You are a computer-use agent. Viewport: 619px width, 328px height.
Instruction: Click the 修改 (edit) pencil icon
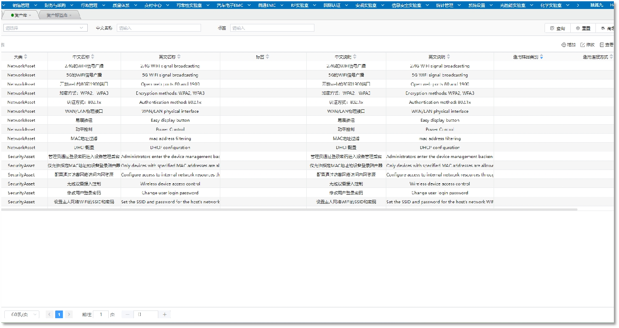pyautogui.click(x=583, y=45)
